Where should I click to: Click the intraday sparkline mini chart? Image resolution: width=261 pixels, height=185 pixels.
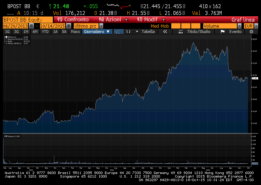point(119,6)
